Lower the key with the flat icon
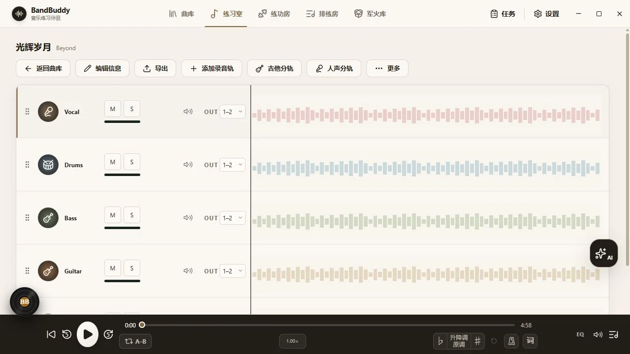 (x=441, y=341)
